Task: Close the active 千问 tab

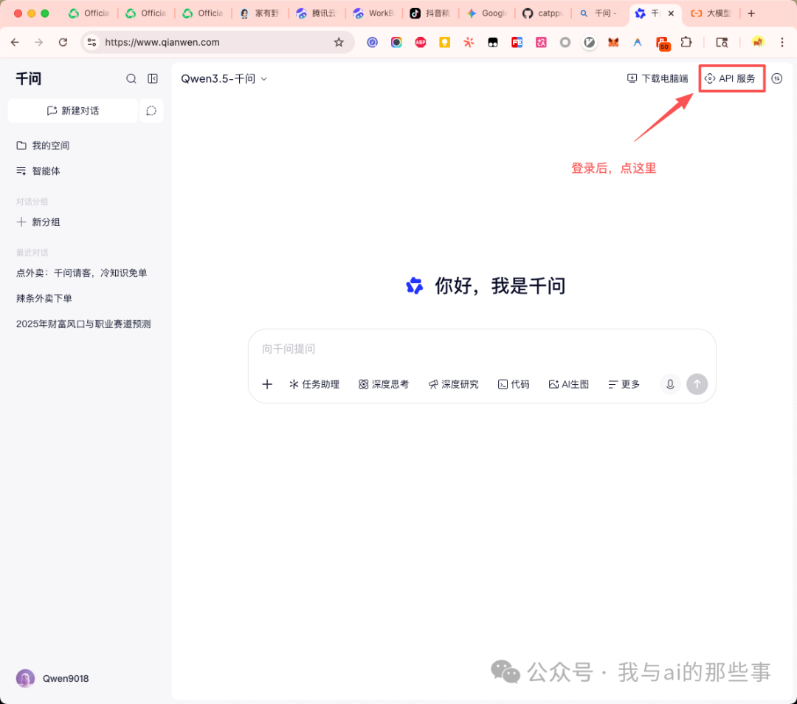Action: 671,13
